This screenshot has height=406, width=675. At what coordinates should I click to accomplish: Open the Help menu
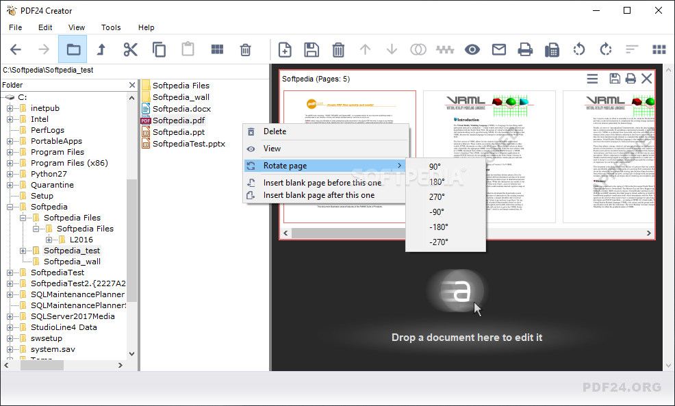click(x=146, y=27)
